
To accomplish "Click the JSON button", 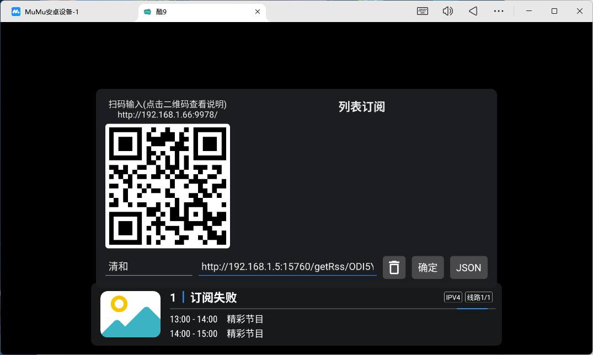I will click(468, 268).
